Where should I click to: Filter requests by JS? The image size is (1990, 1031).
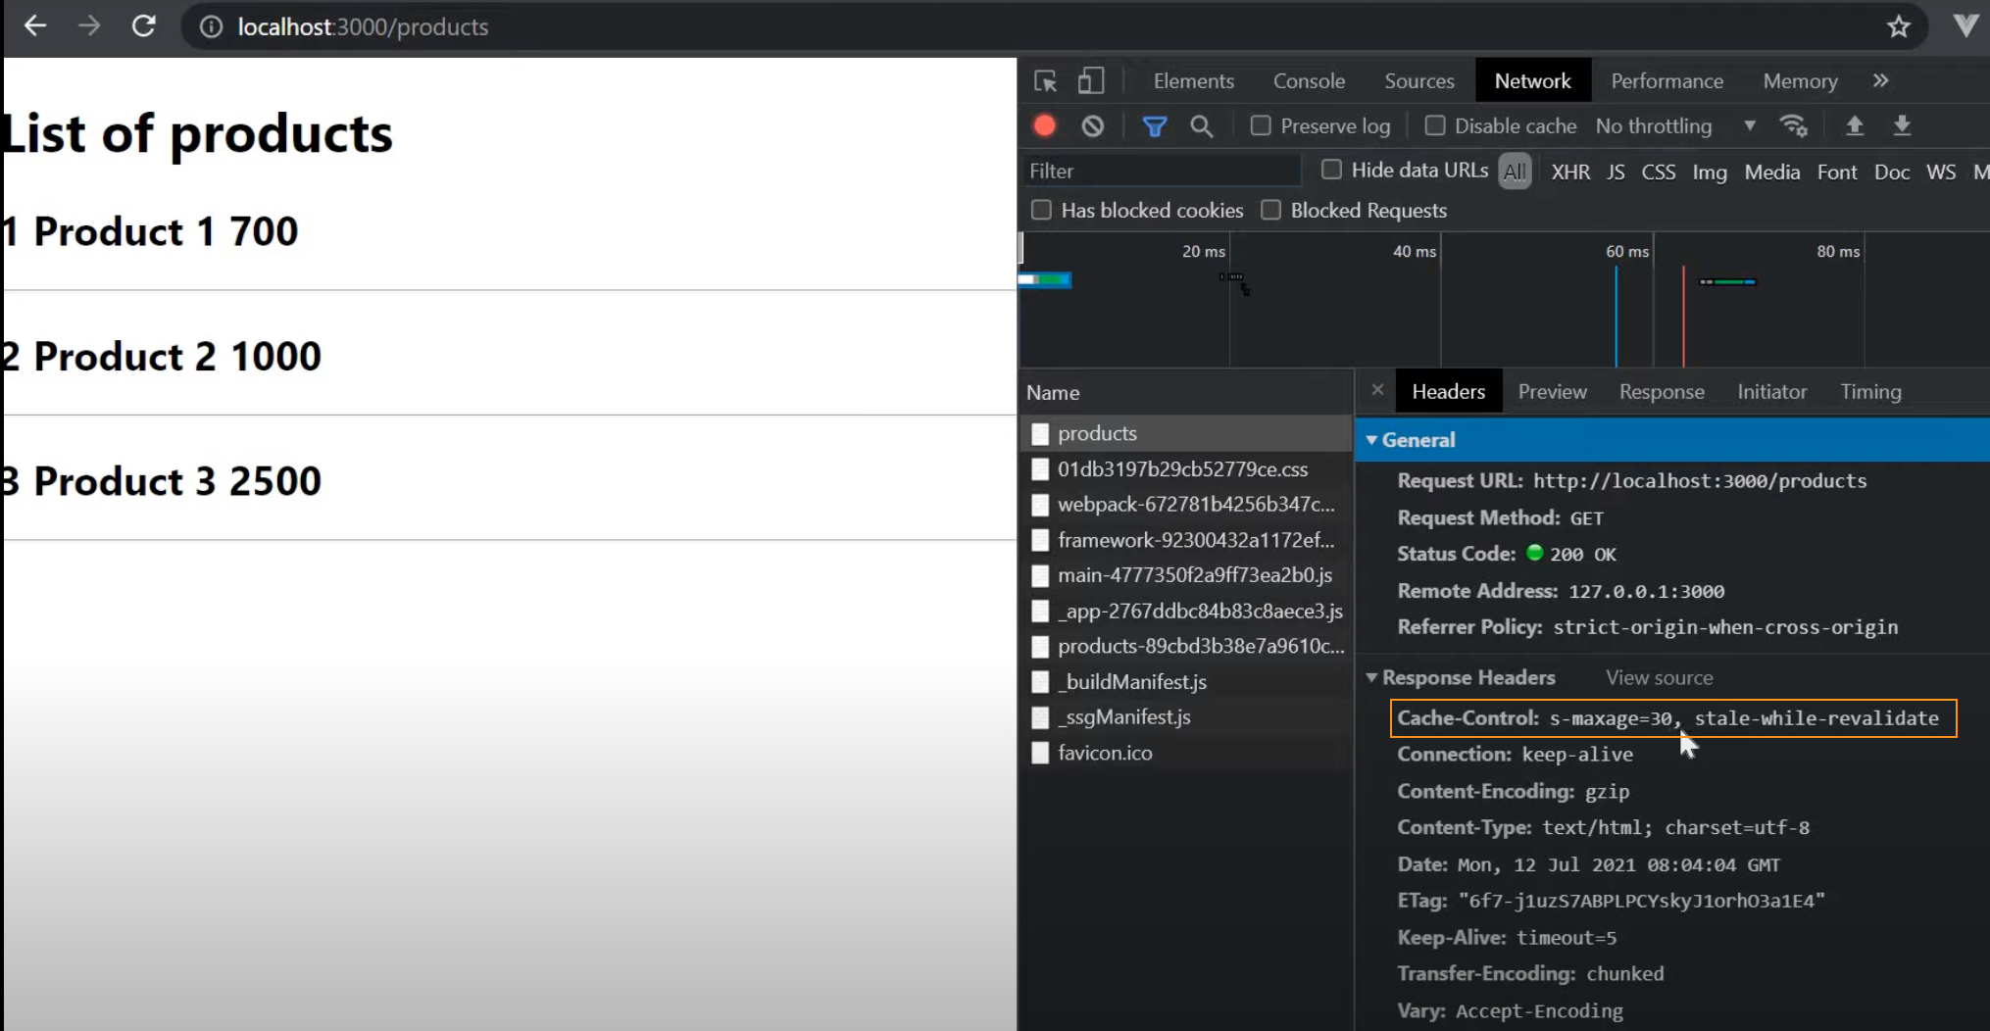pos(1616,172)
